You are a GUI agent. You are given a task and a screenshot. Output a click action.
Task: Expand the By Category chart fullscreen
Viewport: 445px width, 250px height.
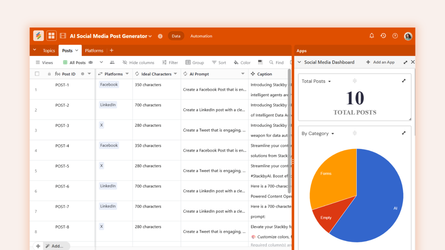coord(404,133)
